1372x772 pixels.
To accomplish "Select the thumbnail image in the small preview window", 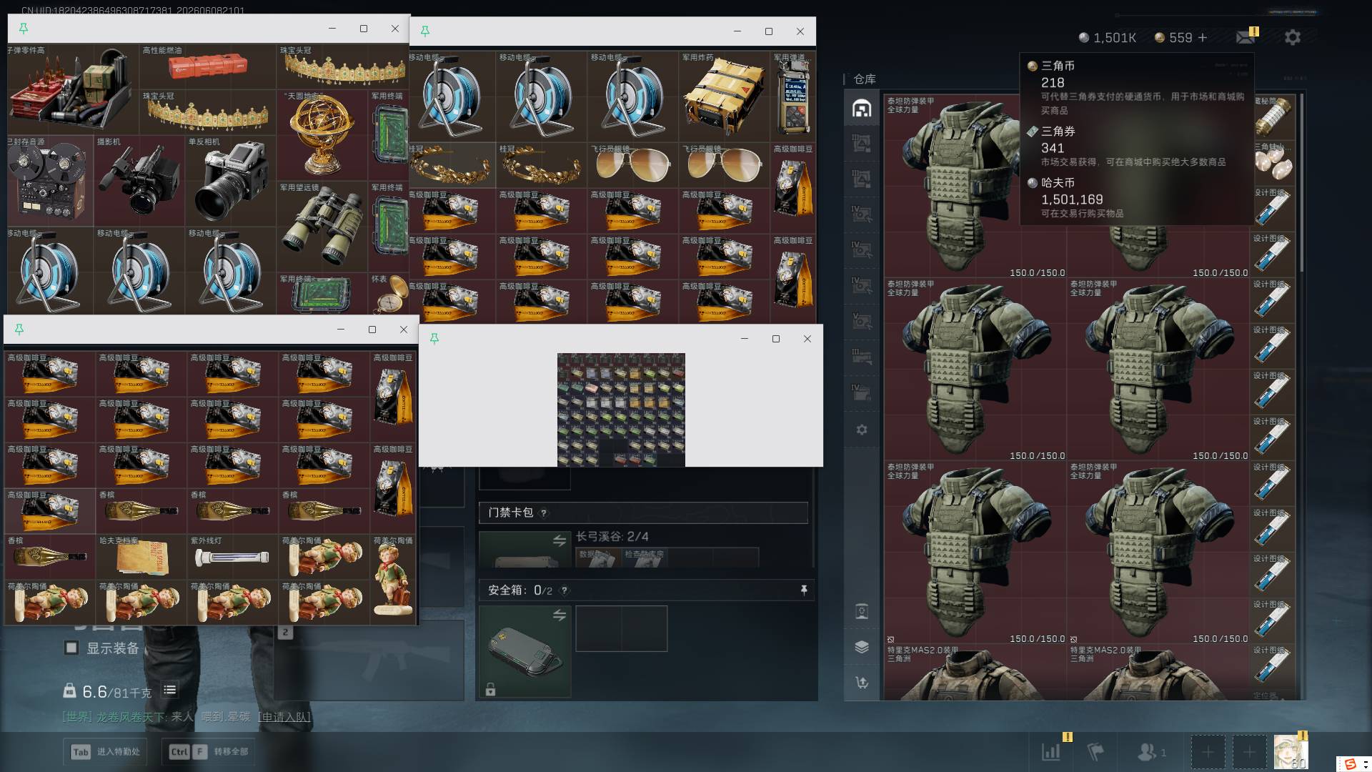I will point(621,410).
